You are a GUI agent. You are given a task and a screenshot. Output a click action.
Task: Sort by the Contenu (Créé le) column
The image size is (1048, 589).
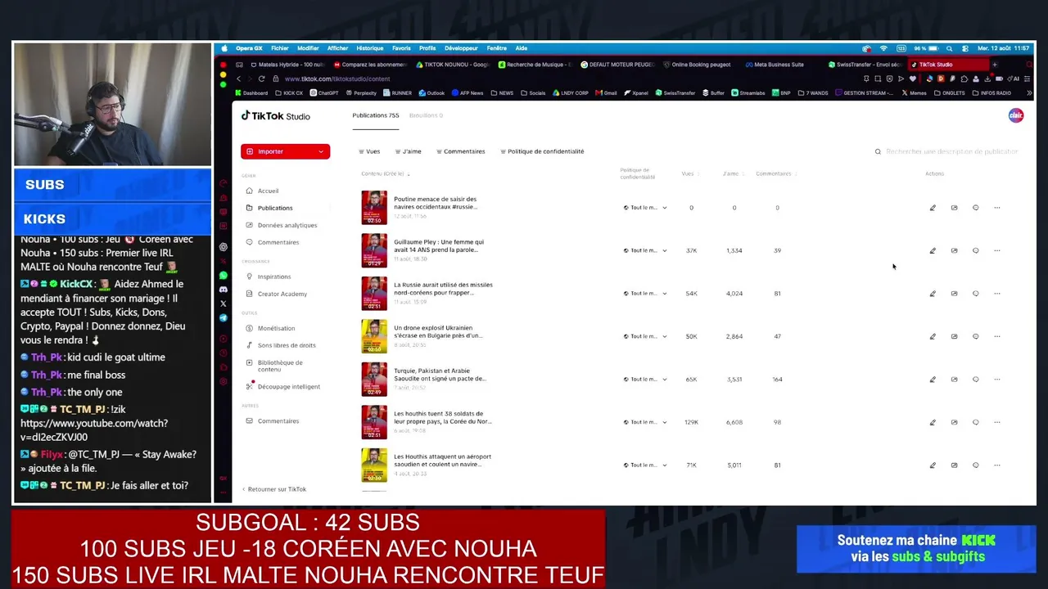tap(385, 173)
